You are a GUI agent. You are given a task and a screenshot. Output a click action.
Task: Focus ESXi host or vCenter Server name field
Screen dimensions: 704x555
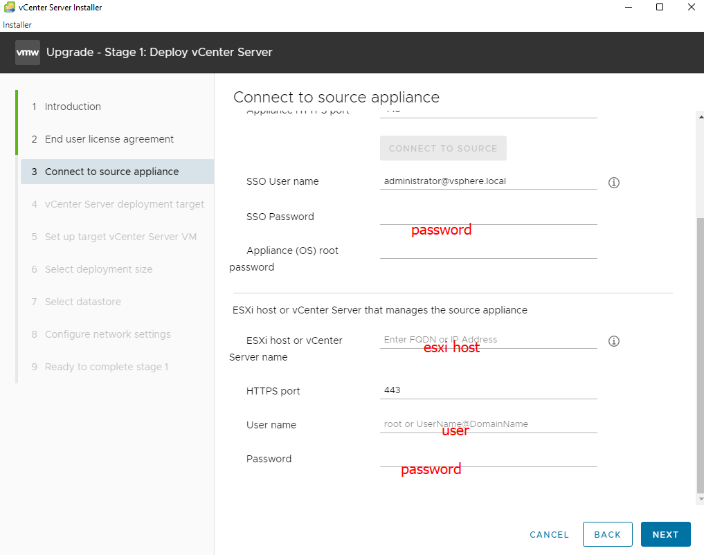coord(489,340)
